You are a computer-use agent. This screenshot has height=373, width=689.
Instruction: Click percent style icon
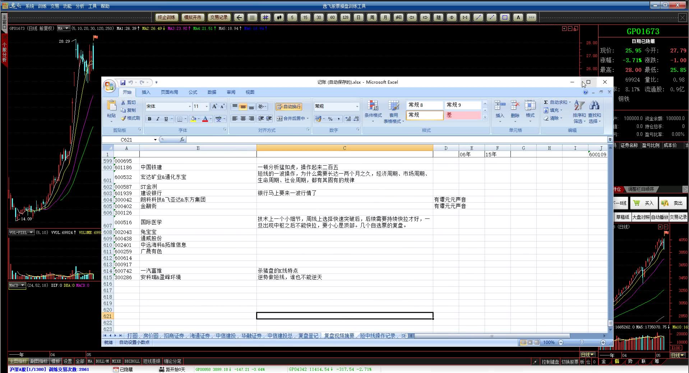pyautogui.click(x=330, y=119)
